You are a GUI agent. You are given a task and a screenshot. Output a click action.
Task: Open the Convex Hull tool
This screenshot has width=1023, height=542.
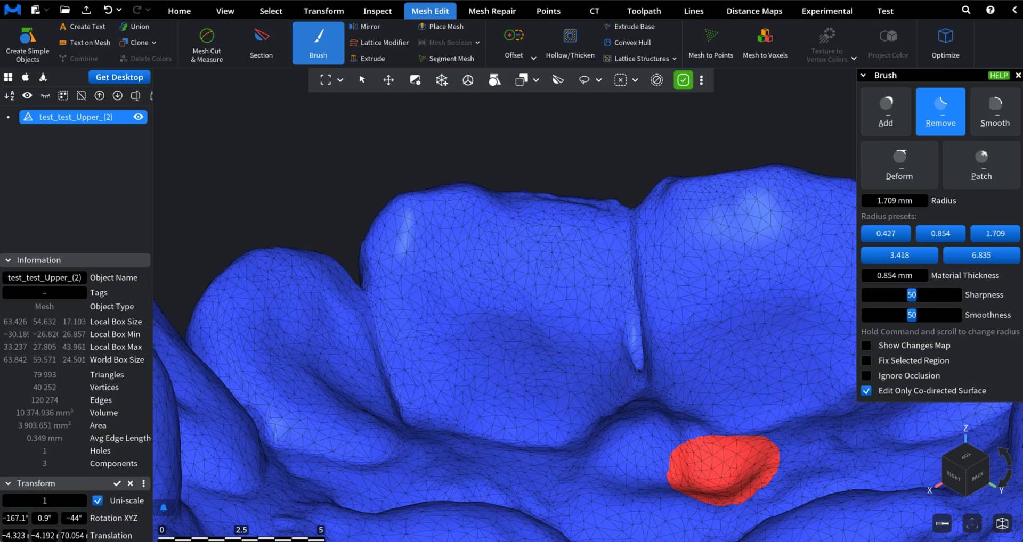click(x=627, y=43)
